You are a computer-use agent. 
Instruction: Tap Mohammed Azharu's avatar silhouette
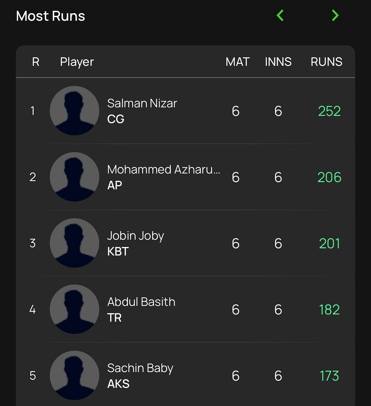[75, 177]
